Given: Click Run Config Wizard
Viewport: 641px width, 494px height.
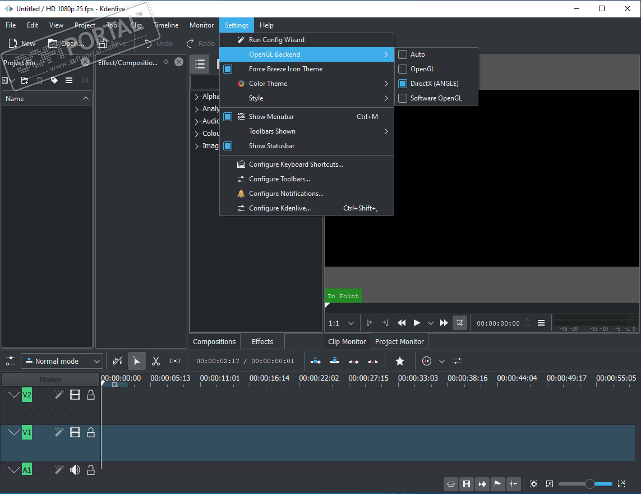Looking at the screenshot, I should tap(276, 40).
